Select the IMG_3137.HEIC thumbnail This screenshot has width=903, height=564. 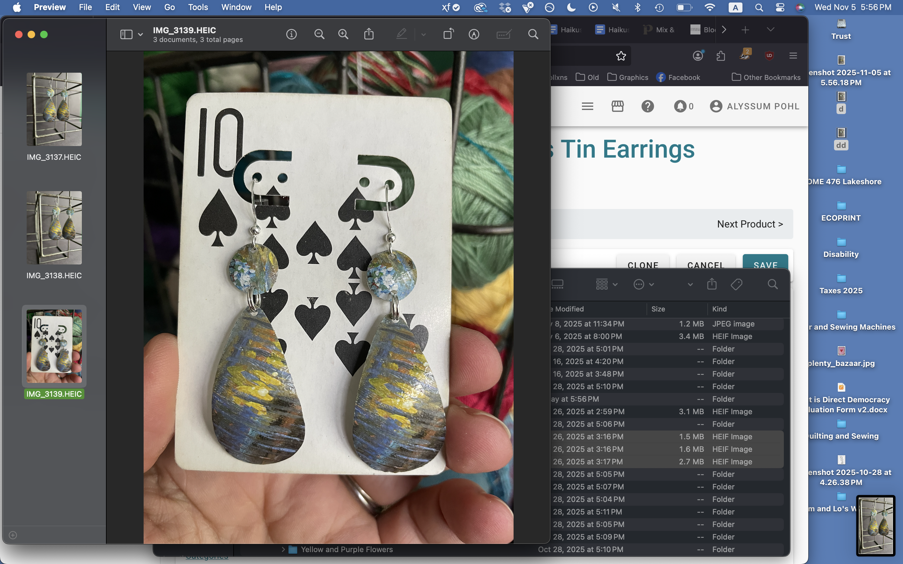pos(54,109)
